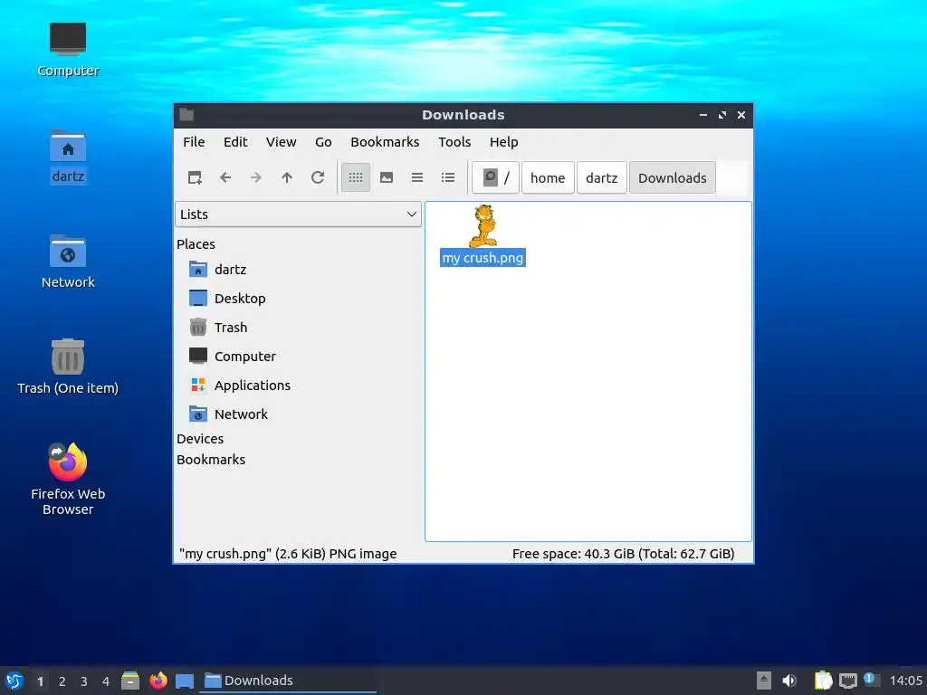Open the Lubuntu start menu

[x=14, y=681]
